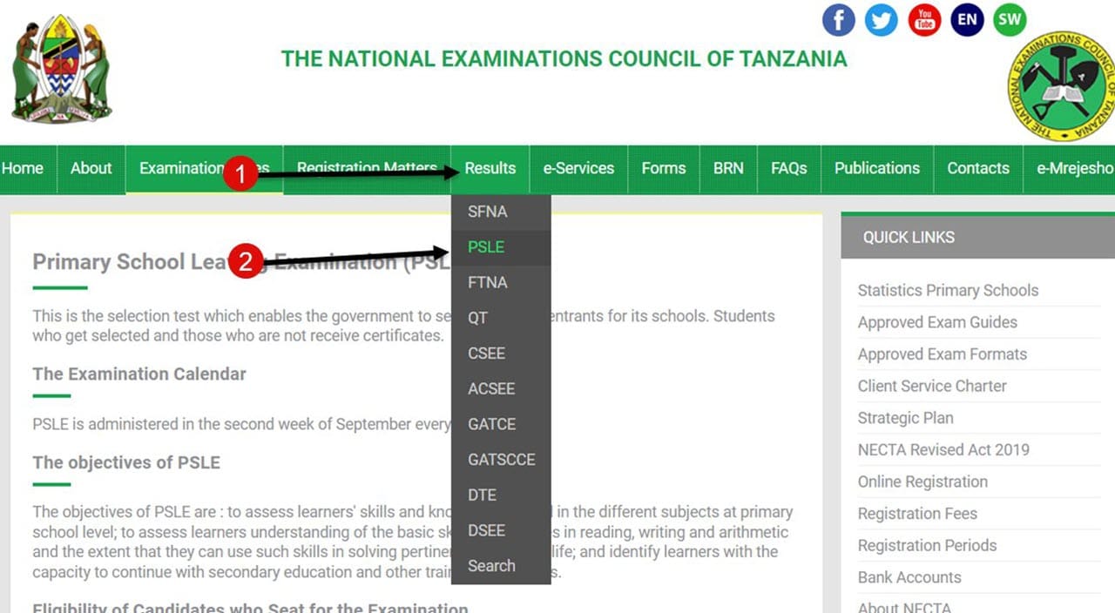Open Statistics Primary Schools quick link
1115x613 pixels.
click(x=948, y=291)
